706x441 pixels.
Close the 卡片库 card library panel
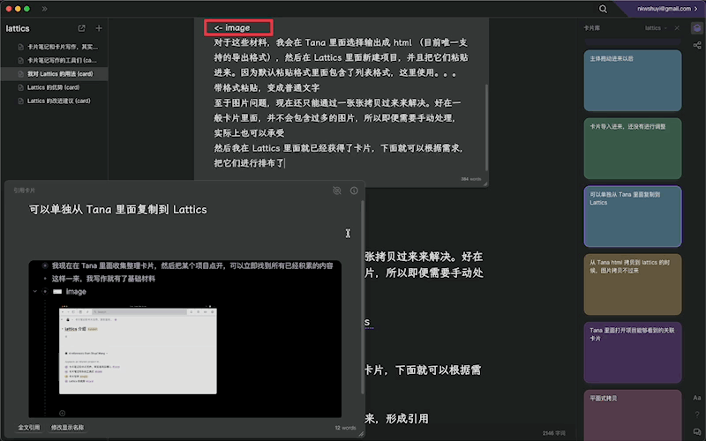pos(677,28)
